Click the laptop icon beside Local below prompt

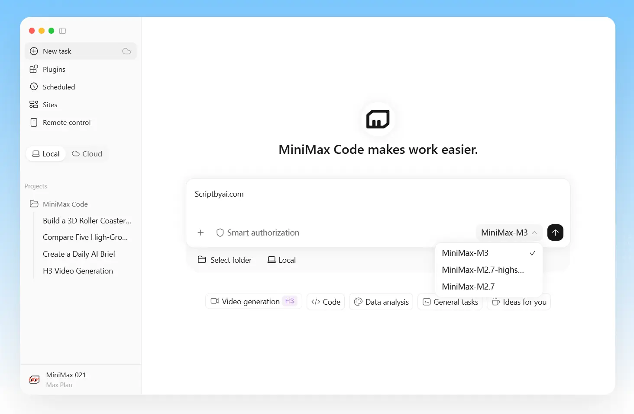coord(272,260)
